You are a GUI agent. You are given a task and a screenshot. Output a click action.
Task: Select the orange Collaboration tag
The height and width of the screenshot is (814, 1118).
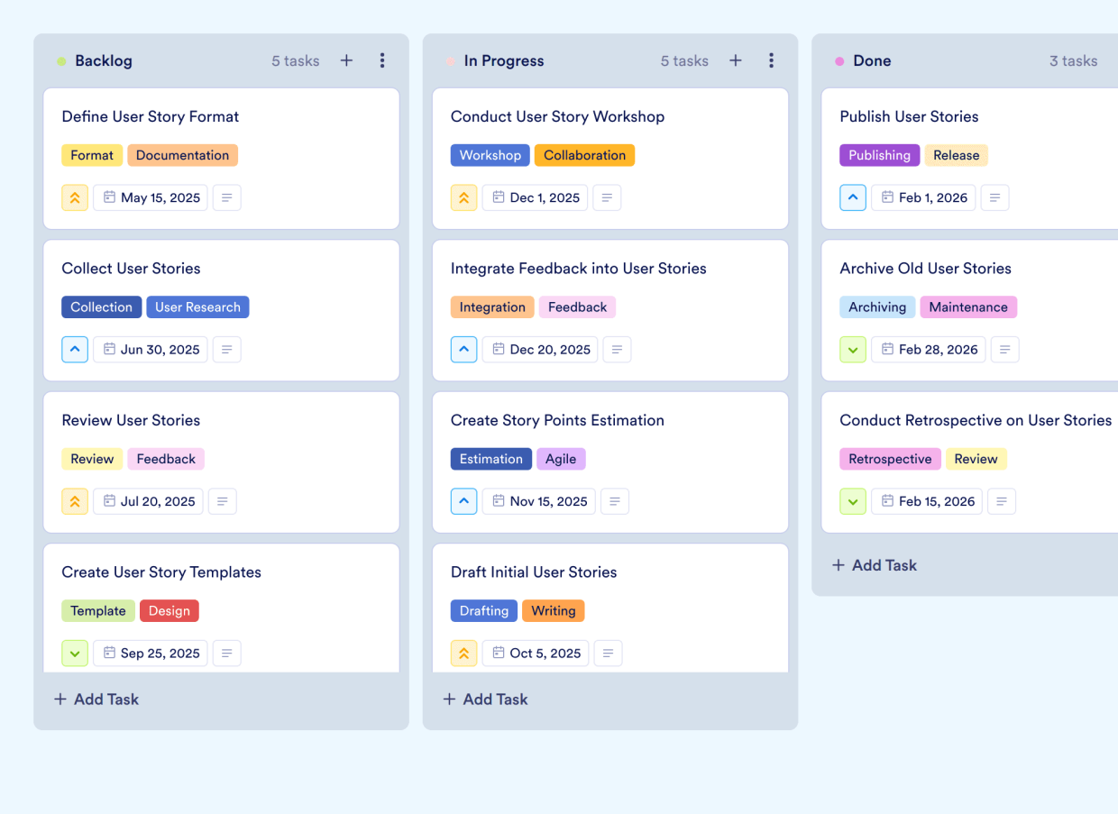click(x=584, y=155)
